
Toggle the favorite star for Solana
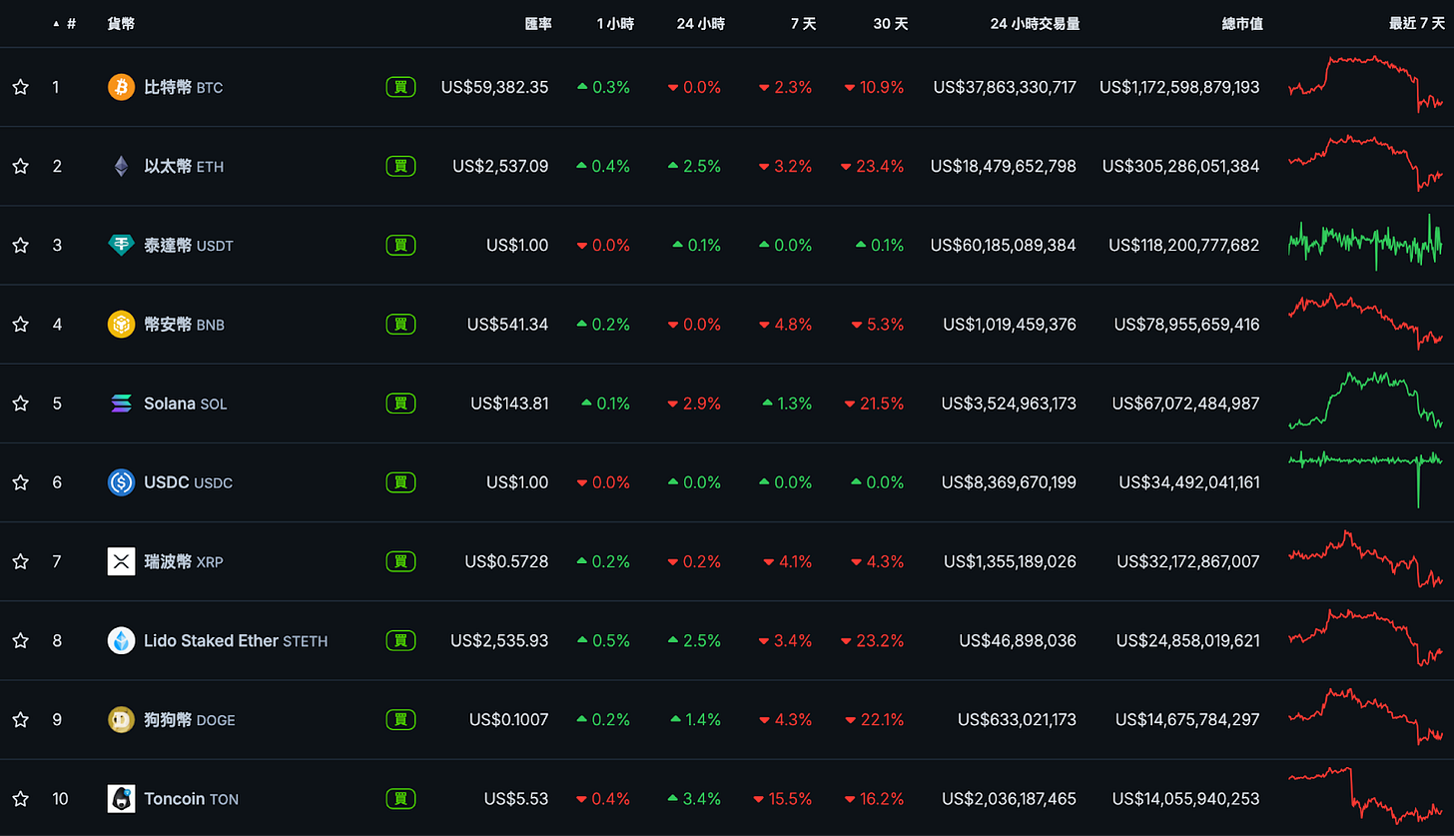[20, 404]
